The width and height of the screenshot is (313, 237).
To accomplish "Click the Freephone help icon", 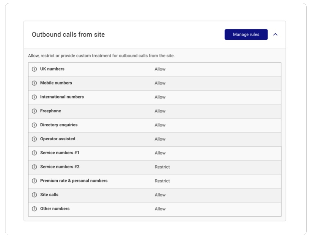I will 34,111.
